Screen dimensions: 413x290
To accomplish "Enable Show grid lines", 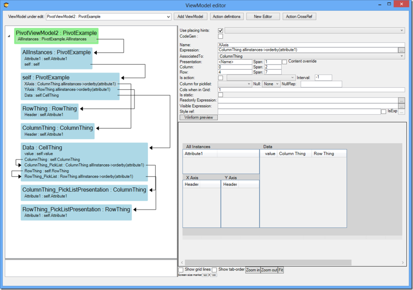I will 181,269.
